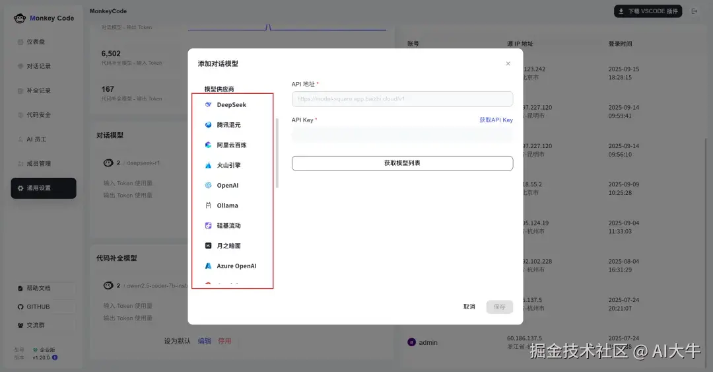Image resolution: width=713 pixels, height=372 pixels.
Task: Click the 成员管理 sidebar icon
Action: pos(20,163)
